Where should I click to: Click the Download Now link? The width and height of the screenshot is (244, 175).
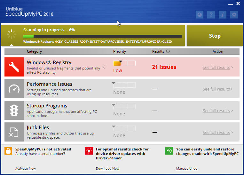[107, 169]
